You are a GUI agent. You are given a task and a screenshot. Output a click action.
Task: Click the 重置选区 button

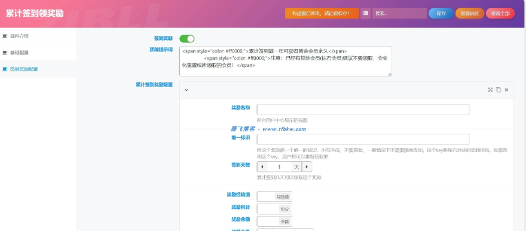point(470,13)
